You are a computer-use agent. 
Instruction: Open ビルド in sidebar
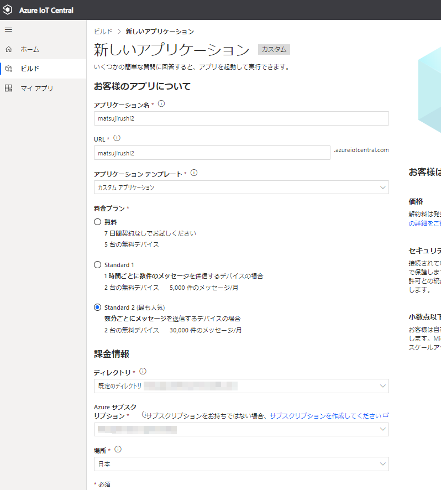coord(43,69)
